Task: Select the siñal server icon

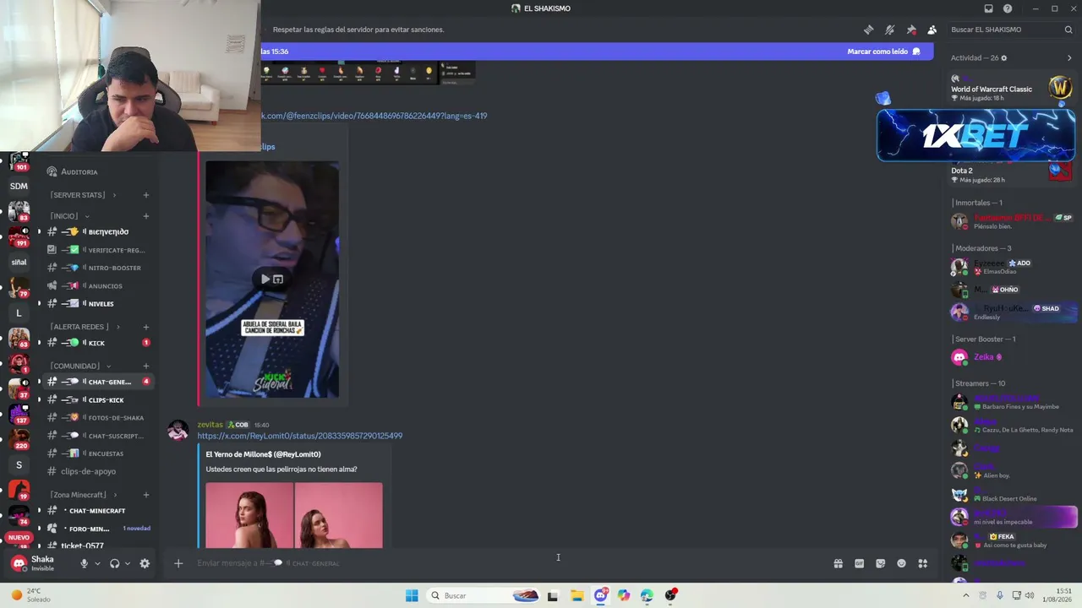Action: 19,262
